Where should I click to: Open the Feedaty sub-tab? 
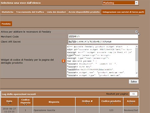pos(6,24)
